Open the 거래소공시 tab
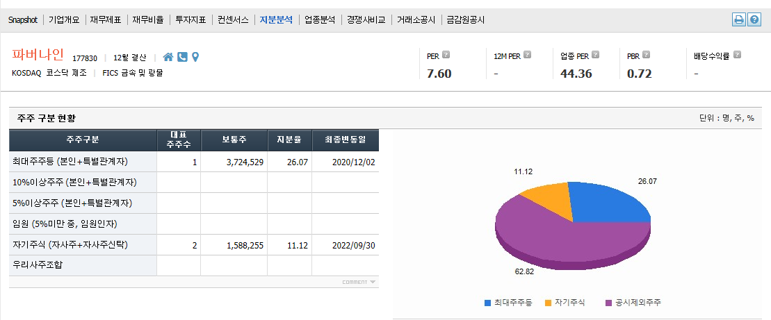This screenshot has width=771, height=320. 416,20
